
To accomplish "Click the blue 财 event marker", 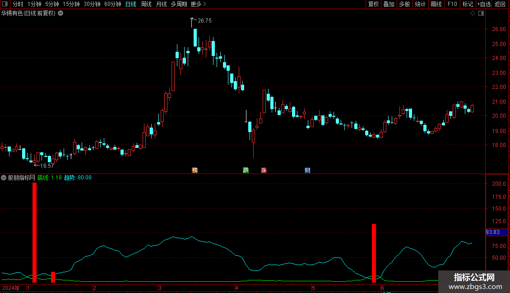I will 307,170.
